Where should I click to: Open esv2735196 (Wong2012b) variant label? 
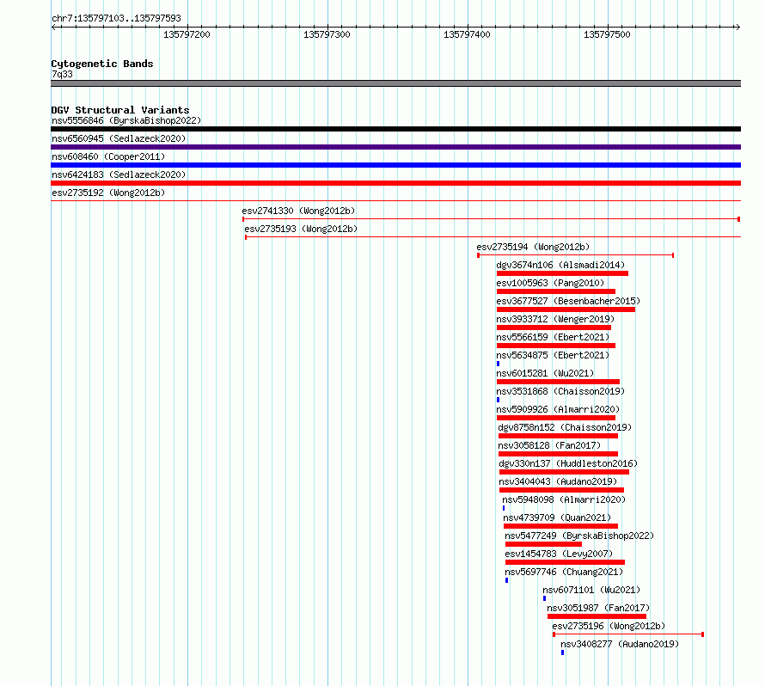609,626
